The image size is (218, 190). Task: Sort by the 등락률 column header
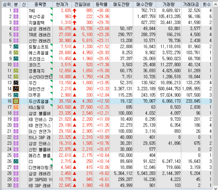(x=102, y=5)
